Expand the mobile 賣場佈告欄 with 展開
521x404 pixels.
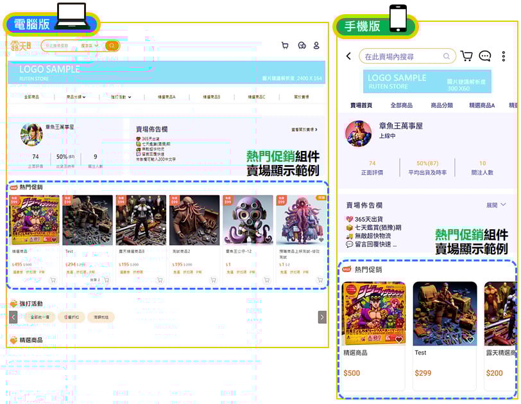click(x=497, y=205)
